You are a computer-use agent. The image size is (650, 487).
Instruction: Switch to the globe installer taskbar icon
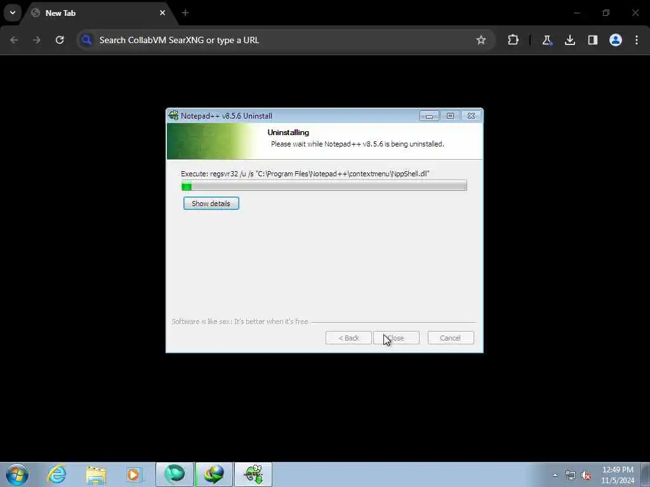tap(214, 474)
